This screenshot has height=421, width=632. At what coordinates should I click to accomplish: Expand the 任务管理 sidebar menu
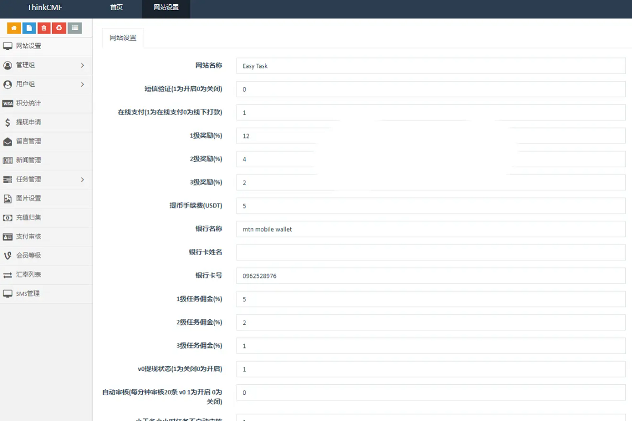tap(46, 179)
